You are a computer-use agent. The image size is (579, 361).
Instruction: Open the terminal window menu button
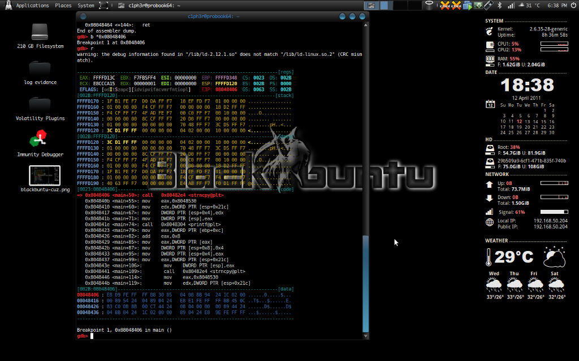click(83, 16)
